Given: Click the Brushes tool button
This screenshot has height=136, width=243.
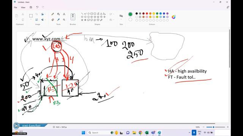Looking at the screenshot, I should 73,17.
